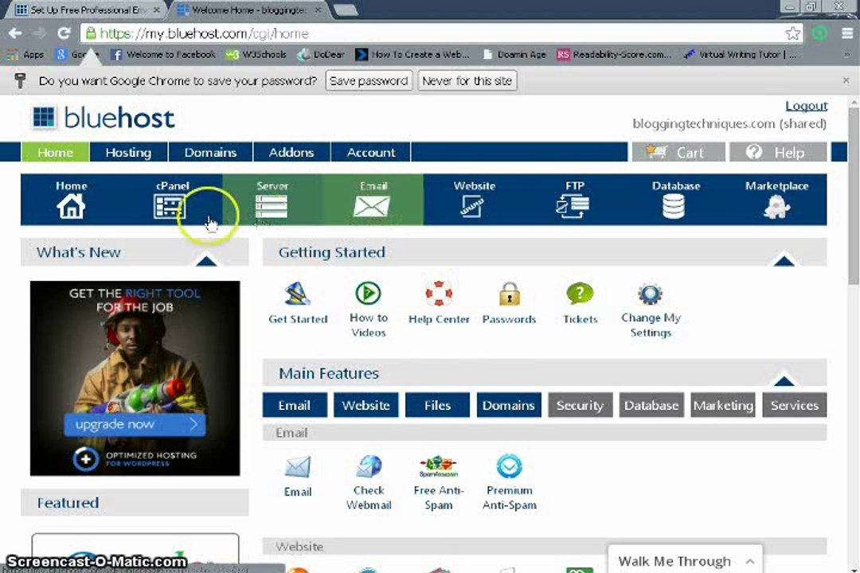Open the Help button
860x573 pixels.
pyautogui.click(x=778, y=152)
